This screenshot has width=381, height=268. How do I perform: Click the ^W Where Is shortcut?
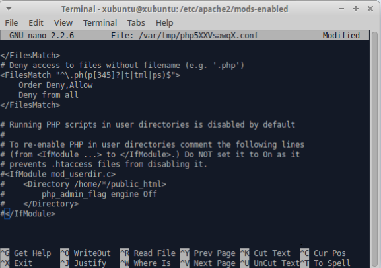point(145,263)
